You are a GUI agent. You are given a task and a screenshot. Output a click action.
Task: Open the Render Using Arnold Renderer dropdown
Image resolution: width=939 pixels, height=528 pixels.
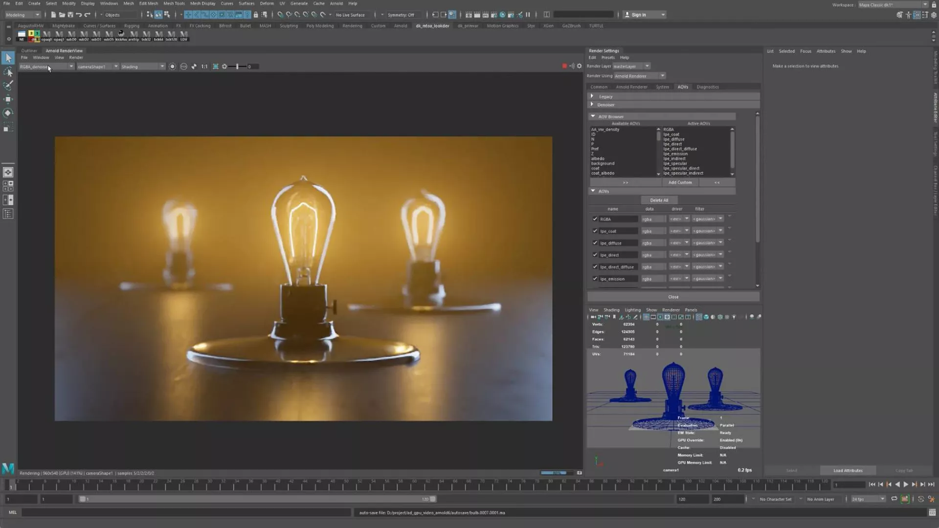point(640,76)
